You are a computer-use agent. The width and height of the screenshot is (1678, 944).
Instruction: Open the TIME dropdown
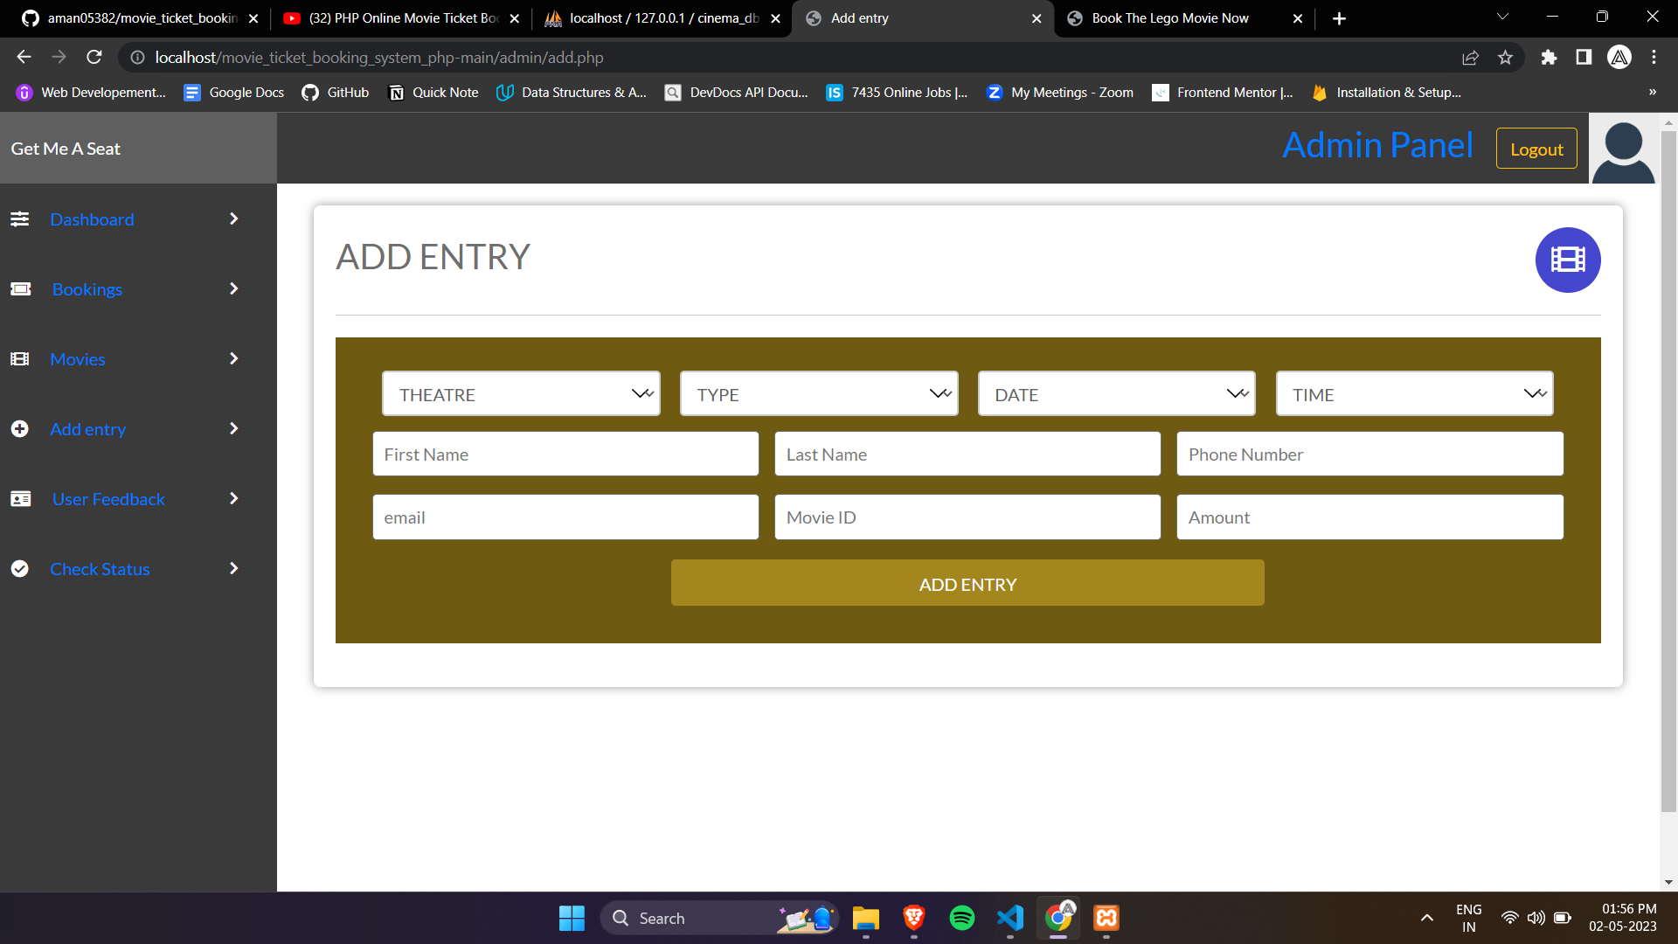(x=1413, y=393)
